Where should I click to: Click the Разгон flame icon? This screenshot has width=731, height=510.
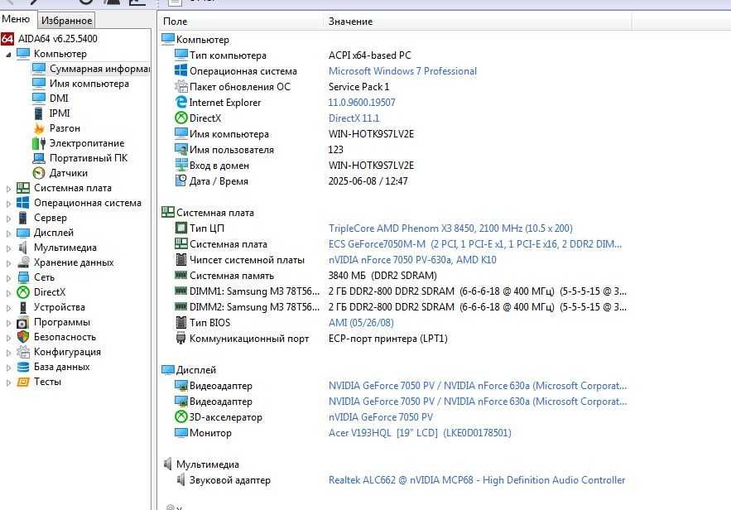tap(39, 128)
